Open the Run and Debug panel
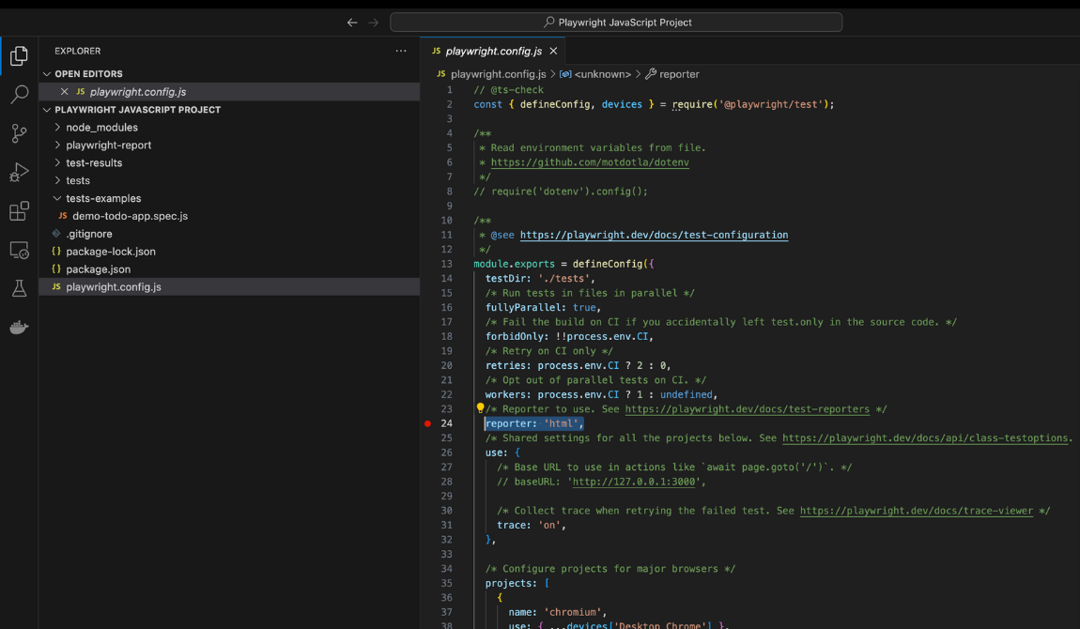Viewport: 1080px width, 629px height. tap(19, 172)
